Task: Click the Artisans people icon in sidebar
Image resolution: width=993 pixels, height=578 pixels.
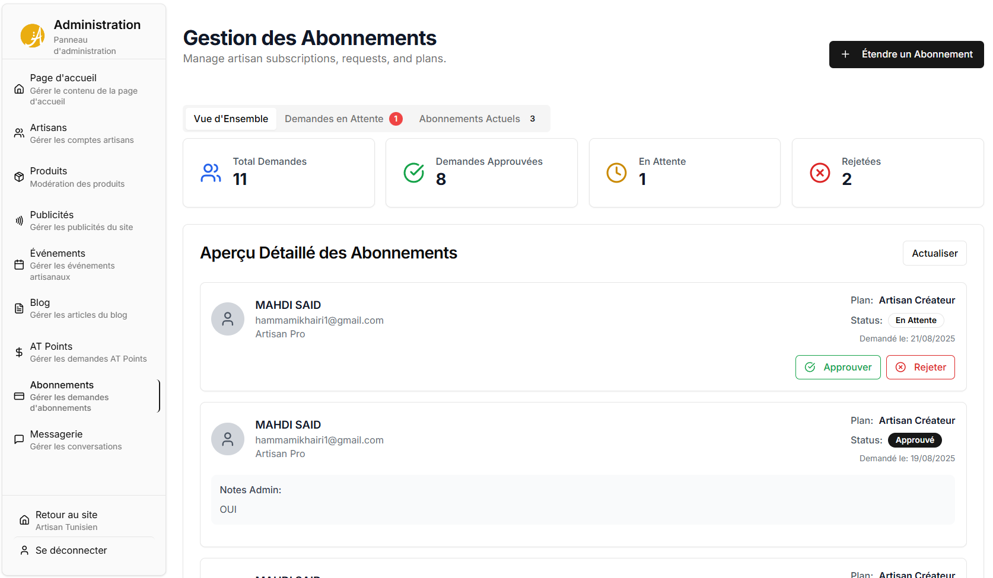Action: tap(19, 133)
